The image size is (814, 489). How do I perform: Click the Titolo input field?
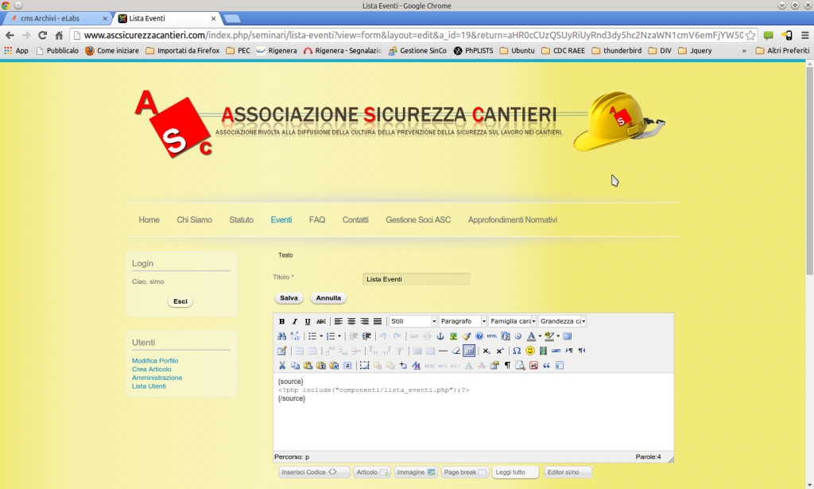pyautogui.click(x=417, y=279)
